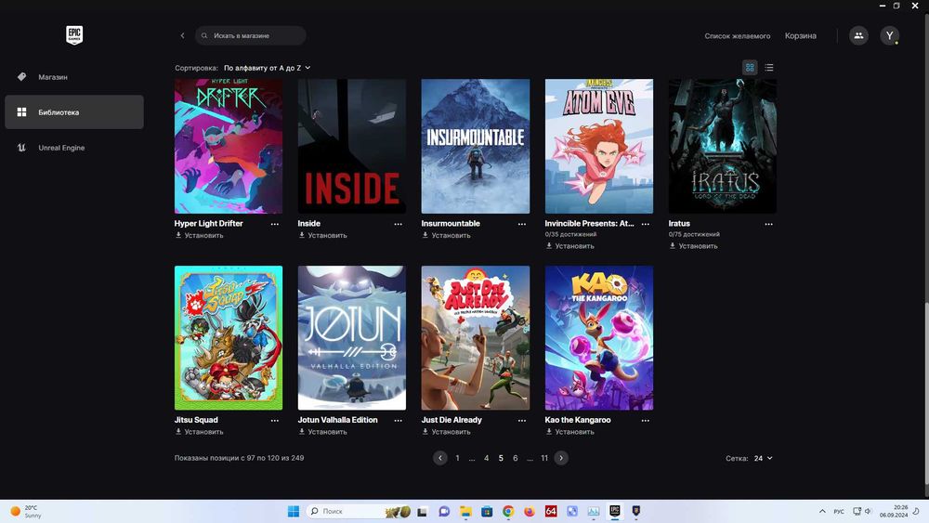
Task: Open the Магазин store section
Action: 74,77
